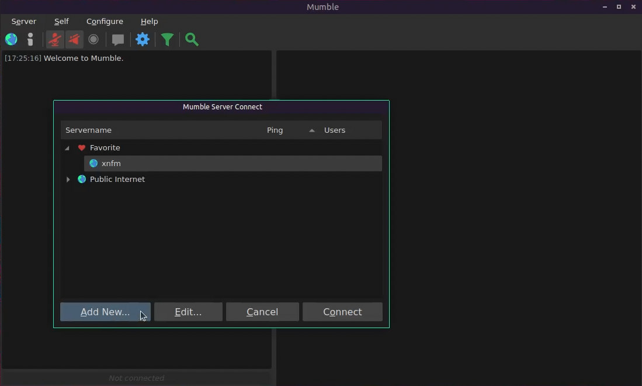The image size is (642, 386).
Task: Toggle the voice recording icon
Action: click(x=93, y=39)
